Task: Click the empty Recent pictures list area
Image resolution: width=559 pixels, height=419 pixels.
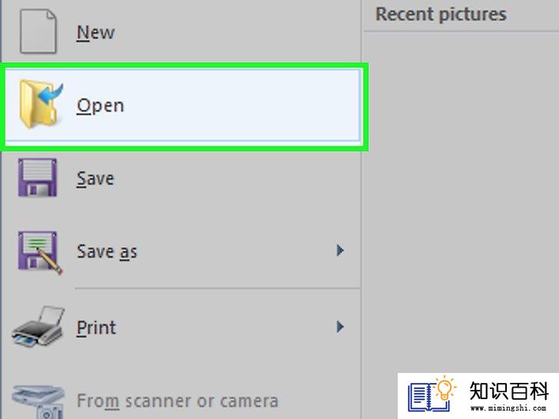Action: click(x=461, y=200)
